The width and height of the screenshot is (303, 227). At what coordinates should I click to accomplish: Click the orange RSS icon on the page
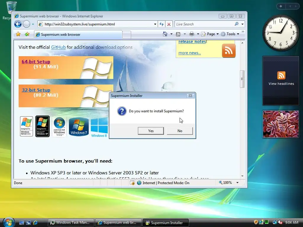[x=229, y=51]
